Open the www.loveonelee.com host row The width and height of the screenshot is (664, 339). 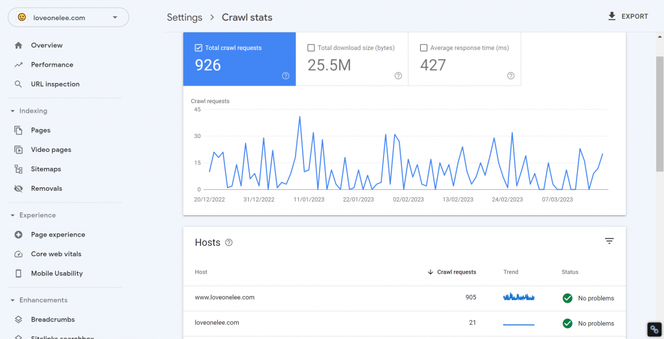pos(405,298)
